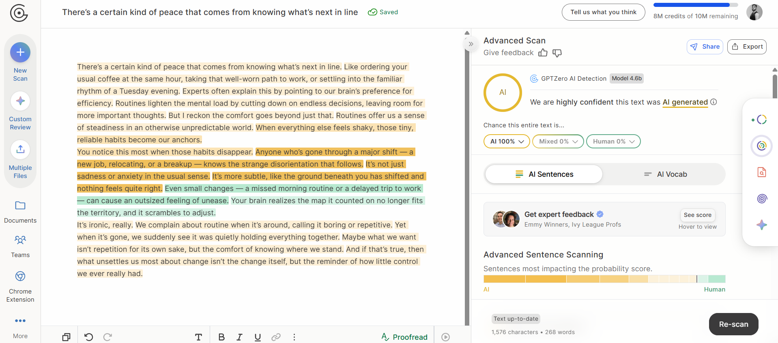
Task: Expand the Mixed 0% dropdown
Action: click(x=558, y=141)
